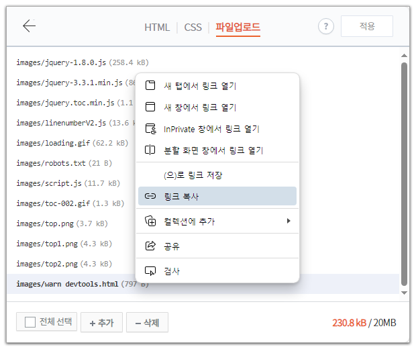The height and width of the screenshot is (349, 416).
Task: Switch to the 파일업로드 tab
Action: [x=238, y=28]
